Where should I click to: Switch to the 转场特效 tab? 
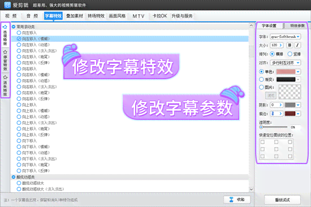pos(96,16)
